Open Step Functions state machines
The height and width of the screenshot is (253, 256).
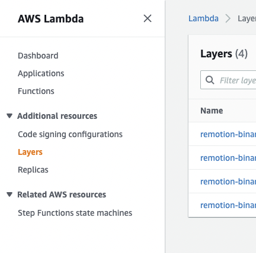pos(75,213)
